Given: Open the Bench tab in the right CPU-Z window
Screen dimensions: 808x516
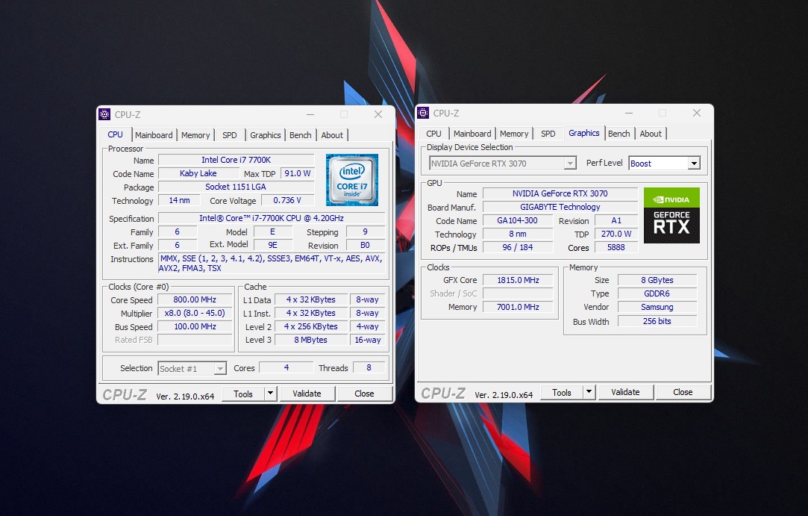Looking at the screenshot, I should [x=619, y=134].
